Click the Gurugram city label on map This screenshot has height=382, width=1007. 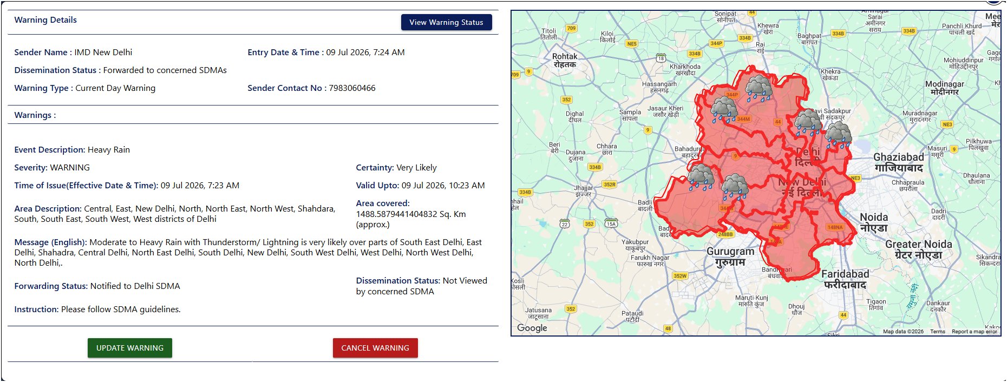tap(730, 257)
